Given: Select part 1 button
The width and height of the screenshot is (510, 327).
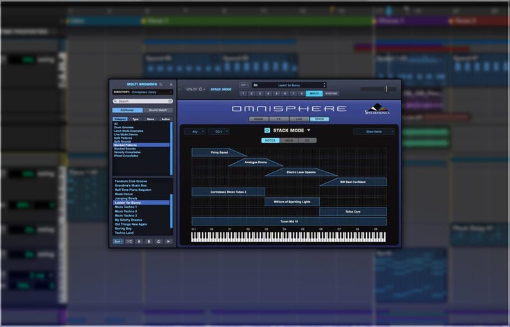Looking at the screenshot, I should [x=243, y=94].
